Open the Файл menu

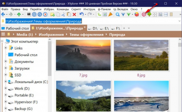pyautogui.click(x=5, y=9)
